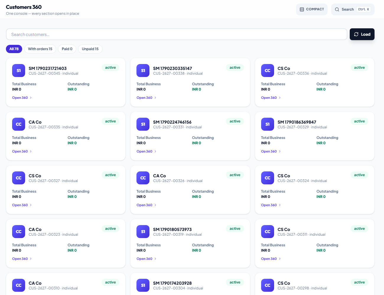Screen dimensions: 384x295
Task: Select the CC avatar on card CUS-2627-00326
Action: [x=143, y=178]
